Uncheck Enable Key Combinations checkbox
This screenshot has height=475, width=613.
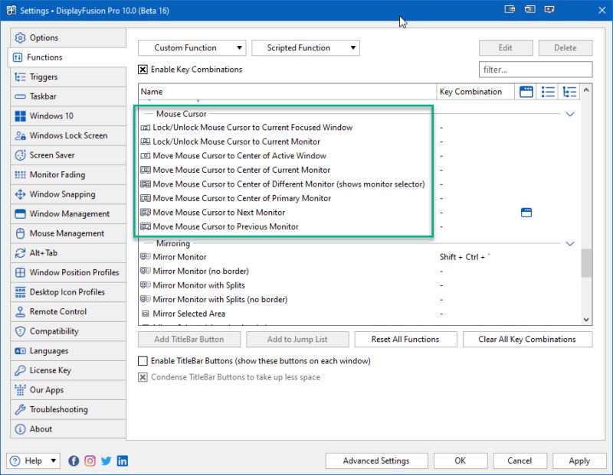tap(143, 70)
